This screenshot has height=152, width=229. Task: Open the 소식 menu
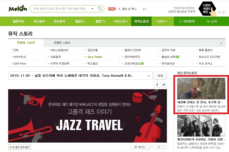(x=212, y=21)
